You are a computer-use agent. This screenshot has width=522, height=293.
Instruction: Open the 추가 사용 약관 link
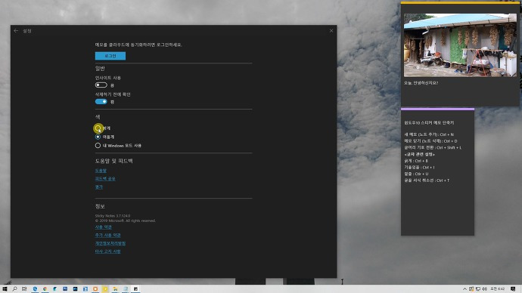(x=108, y=235)
